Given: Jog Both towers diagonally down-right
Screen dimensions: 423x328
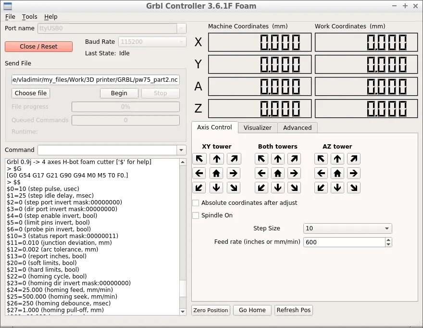Looking at the screenshot, I should pyautogui.click(x=294, y=188).
